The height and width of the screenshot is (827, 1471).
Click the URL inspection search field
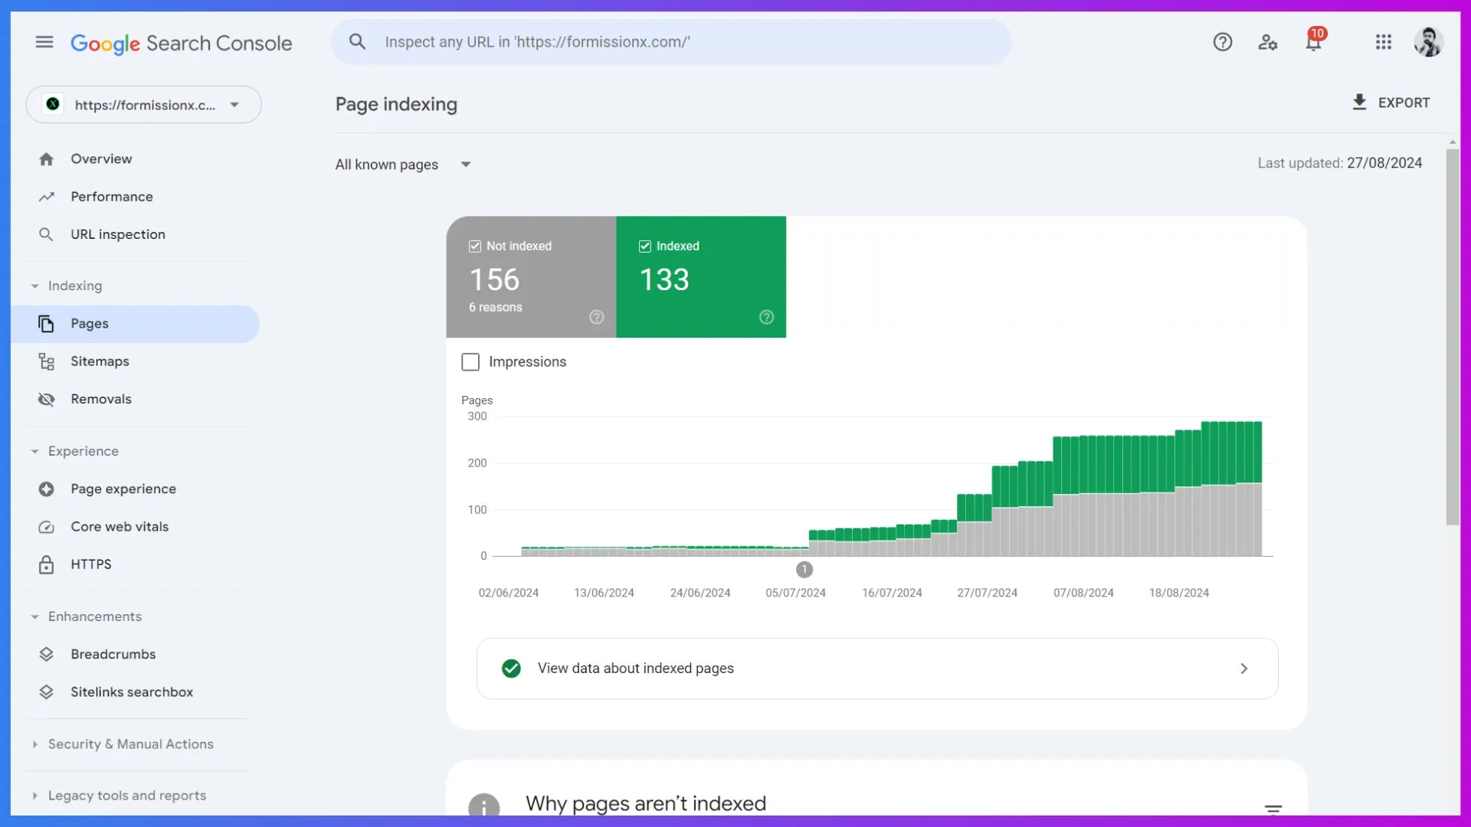click(x=670, y=41)
